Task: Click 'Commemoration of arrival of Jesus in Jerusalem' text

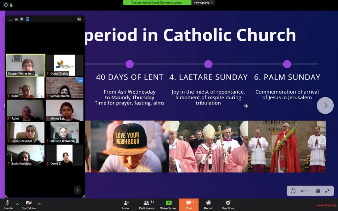Action: point(287,95)
